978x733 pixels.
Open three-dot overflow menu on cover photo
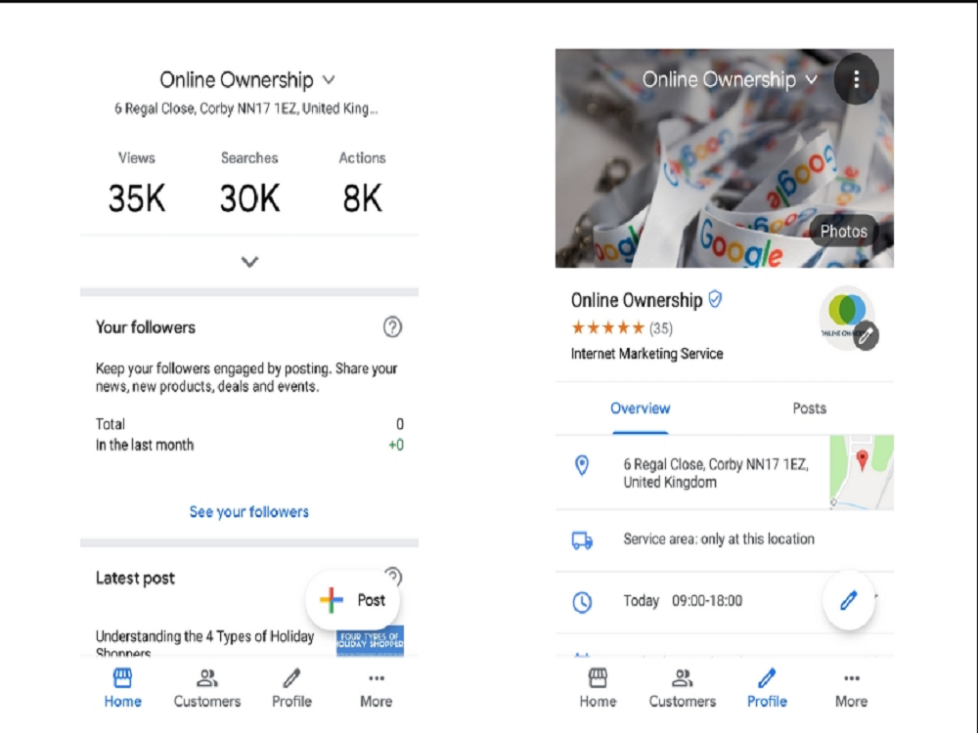(x=857, y=79)
